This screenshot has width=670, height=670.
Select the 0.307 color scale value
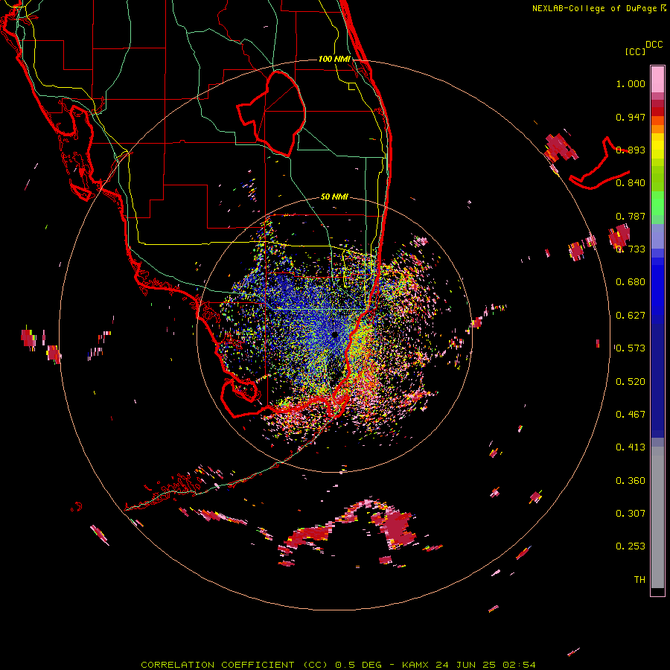(x=631, y=514)
